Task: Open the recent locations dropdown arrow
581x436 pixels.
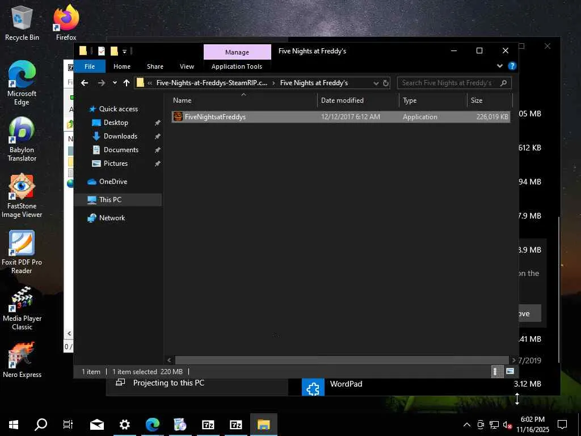Action: tap(115, 83)
